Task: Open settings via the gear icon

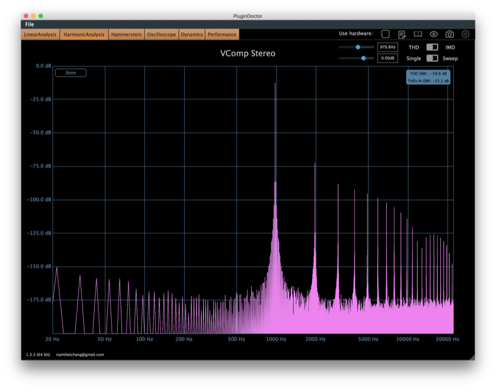Action: [x=466, y=34]
